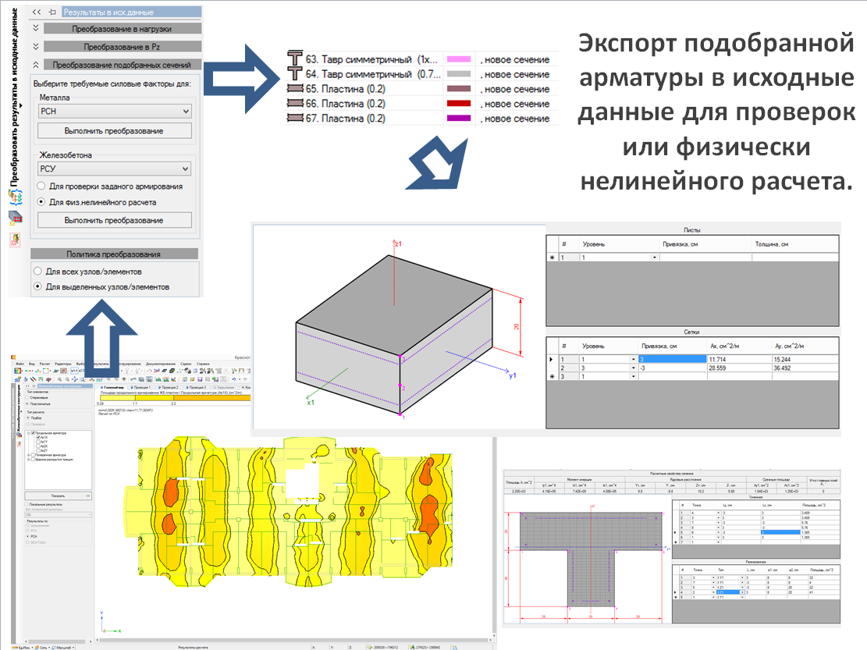Viewport: 867px width, 650px height.
Task: Click the highlighted Привязка cell in Сетки row 1
Action: click(673, 359)
